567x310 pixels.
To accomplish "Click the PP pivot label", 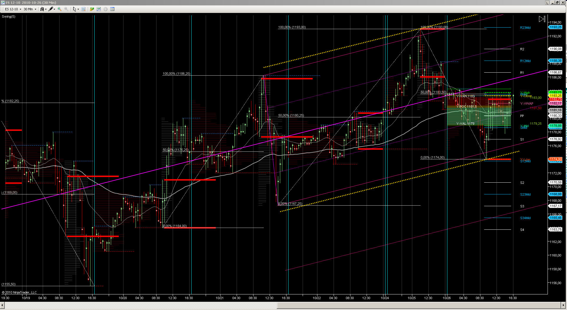I will click(x=522, y=116).
